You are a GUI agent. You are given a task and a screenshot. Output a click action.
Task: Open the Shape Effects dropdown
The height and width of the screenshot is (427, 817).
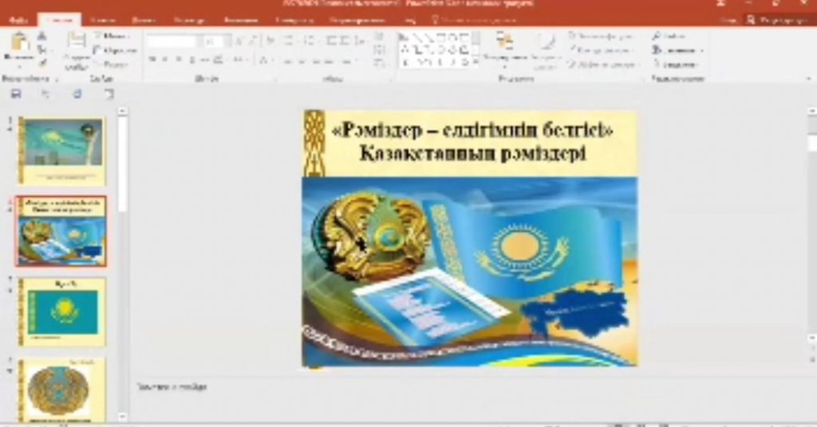click(x=602, y=65)
